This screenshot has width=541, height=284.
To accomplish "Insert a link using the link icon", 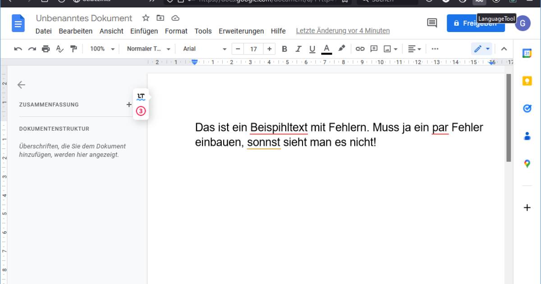I will pos(360,49).
